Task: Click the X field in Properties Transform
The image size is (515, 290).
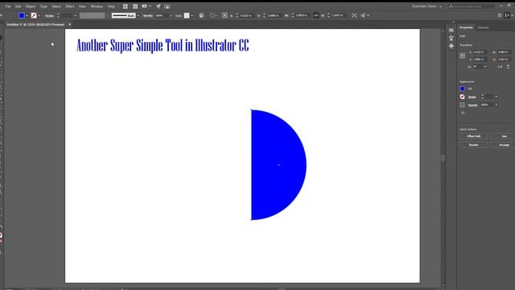Action: (x=480, y=52)
